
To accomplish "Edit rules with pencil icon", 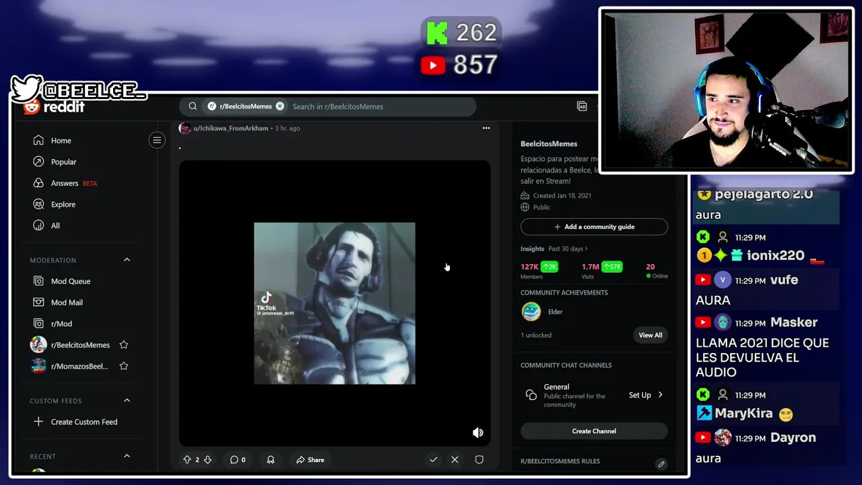I will 661,464.
